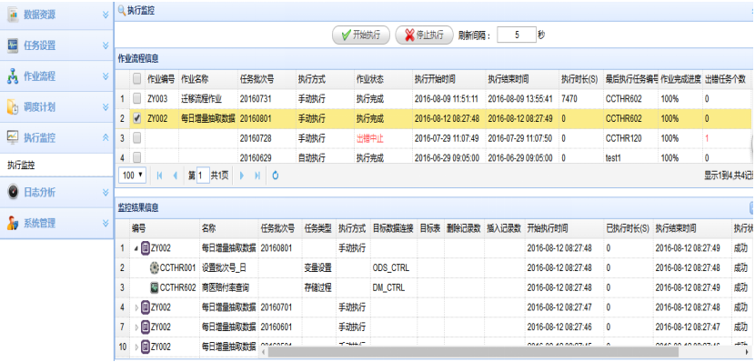Expand the ZY002 20160601 tree node
The width and height of the screenshot is (755, 362).
pyautogui.click(x=136, y=327)
